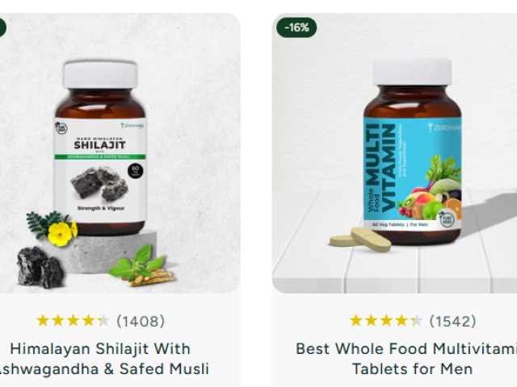Click the partial green badge on Shilajit card

[2, 27]
